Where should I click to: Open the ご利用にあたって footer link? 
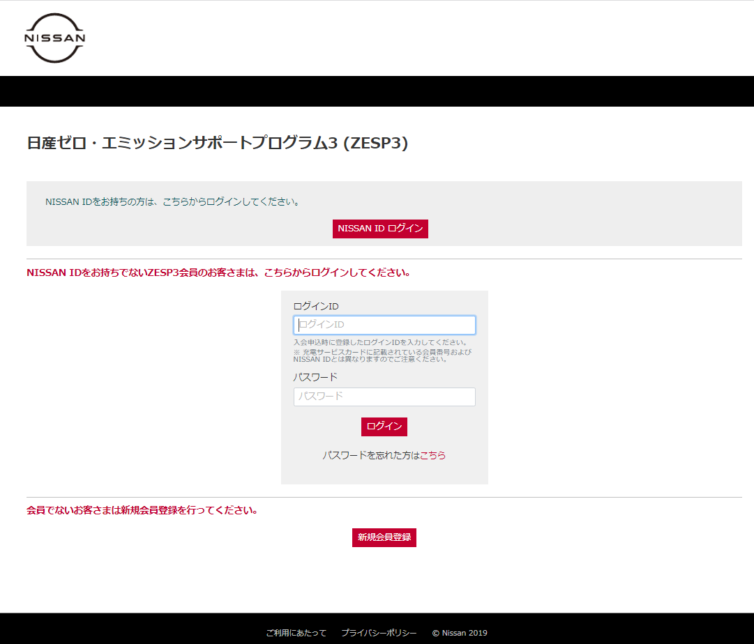[296, 633]
